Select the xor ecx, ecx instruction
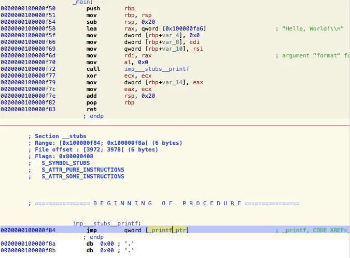This screenshot has height=258, width=350. point(119,75)
